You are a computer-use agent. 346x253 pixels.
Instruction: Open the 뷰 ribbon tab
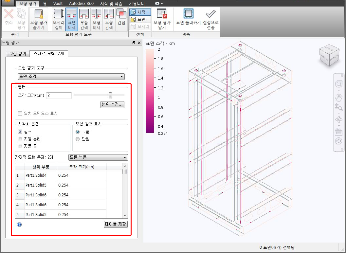[x=45, y=4]
